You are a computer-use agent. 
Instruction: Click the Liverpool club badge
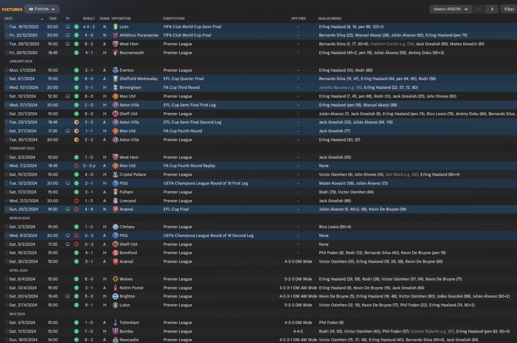[115, 201]
